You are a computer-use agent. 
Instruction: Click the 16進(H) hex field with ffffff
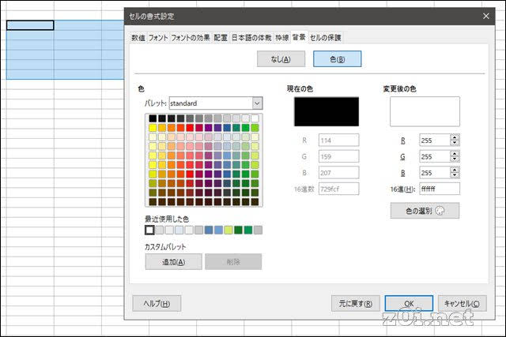pos(440,189)
